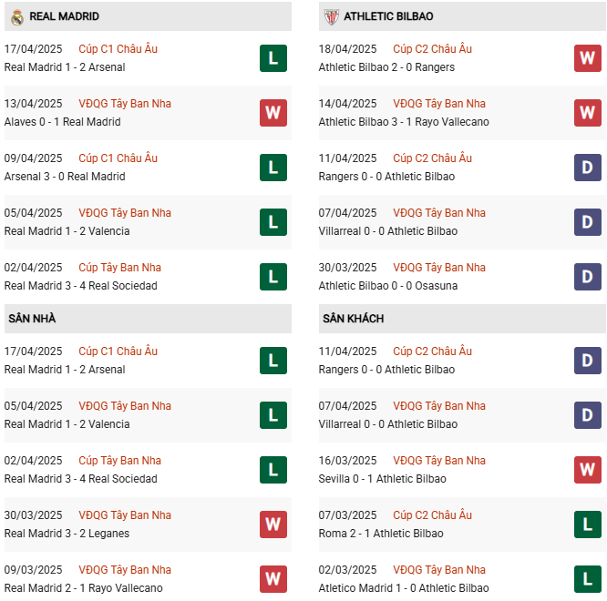607x601 pixels.
Task: Select the L badge for Roma match
Action: [587, 525]
